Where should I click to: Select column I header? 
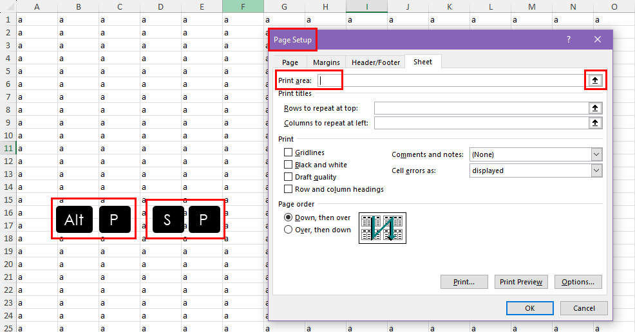[x=367, y=6]
